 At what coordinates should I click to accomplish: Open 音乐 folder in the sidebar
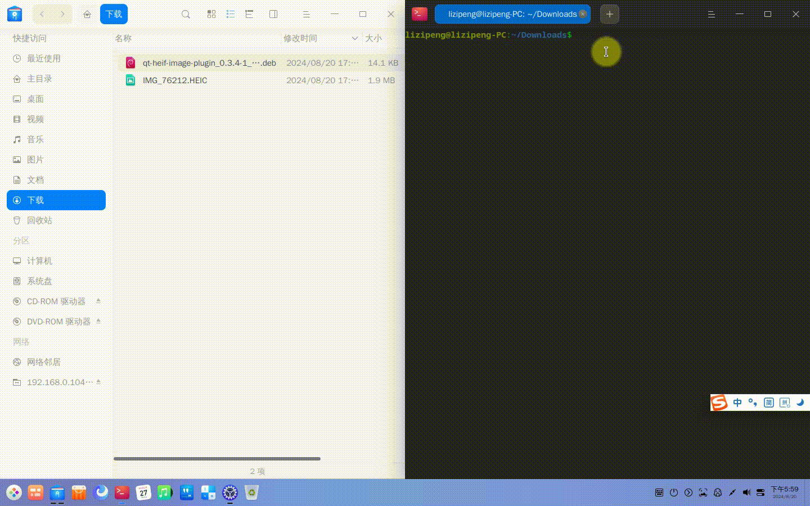point(56,139)
